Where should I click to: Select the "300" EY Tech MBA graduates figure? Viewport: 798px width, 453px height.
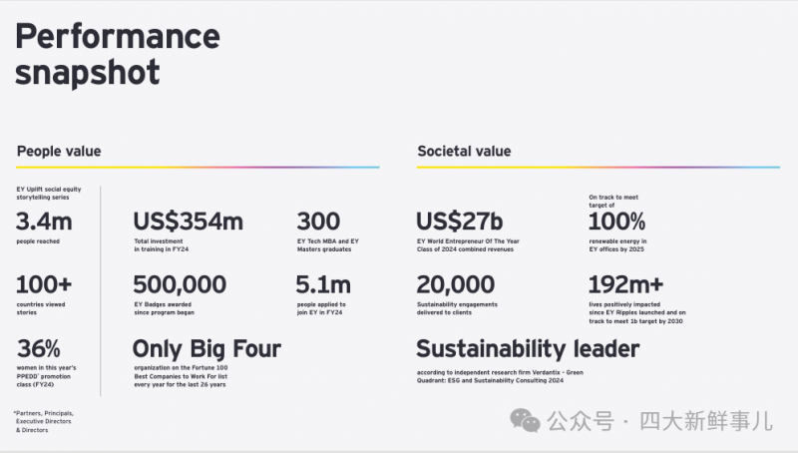click(318, 222)
